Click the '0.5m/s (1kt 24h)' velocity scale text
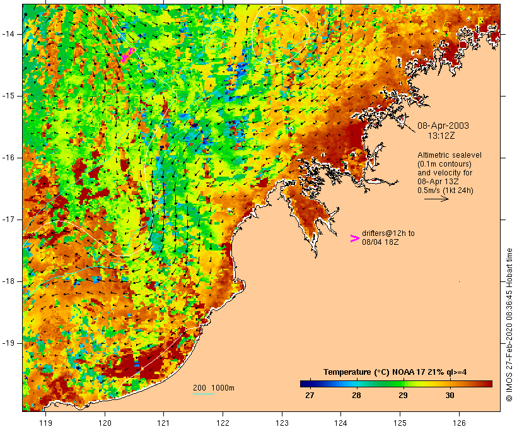The image size is (517, 429). [x=445, y=191]
